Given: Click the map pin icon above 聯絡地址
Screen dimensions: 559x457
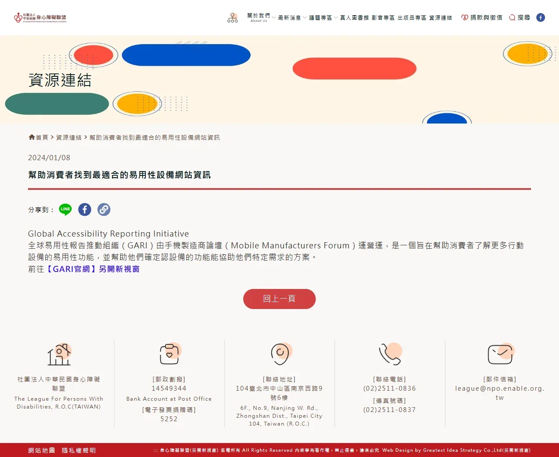Looking at the screenshot, I should click(x=279, y=354).
